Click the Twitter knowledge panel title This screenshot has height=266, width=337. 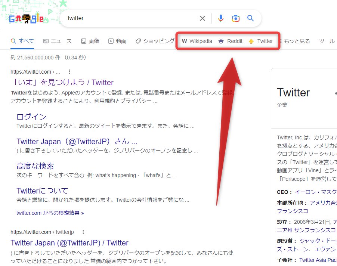coord(293,93)
